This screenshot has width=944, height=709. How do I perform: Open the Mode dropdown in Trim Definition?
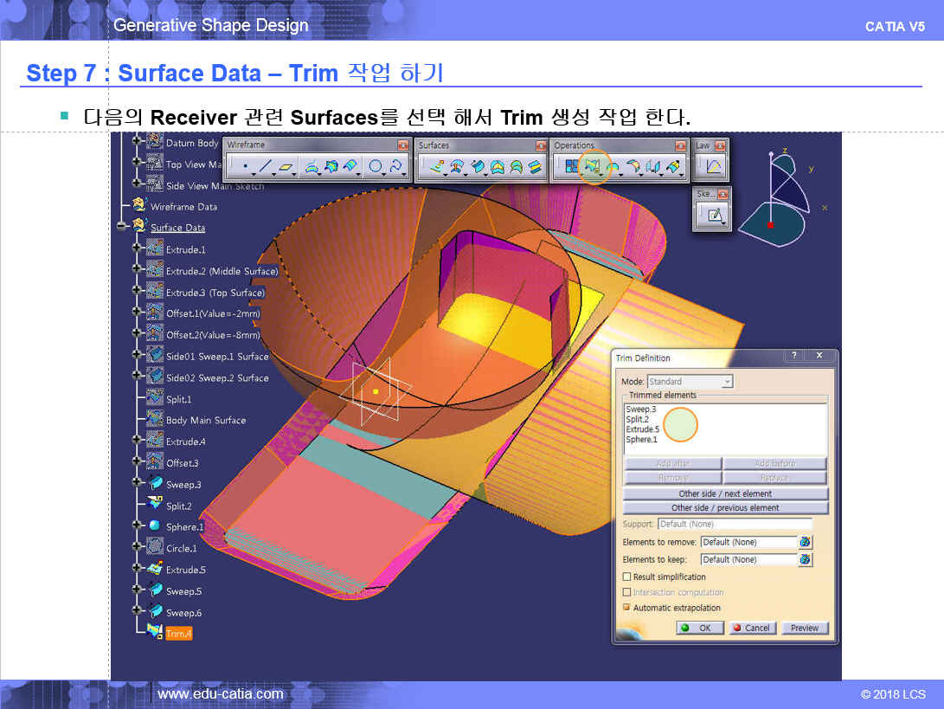(727, 382)
